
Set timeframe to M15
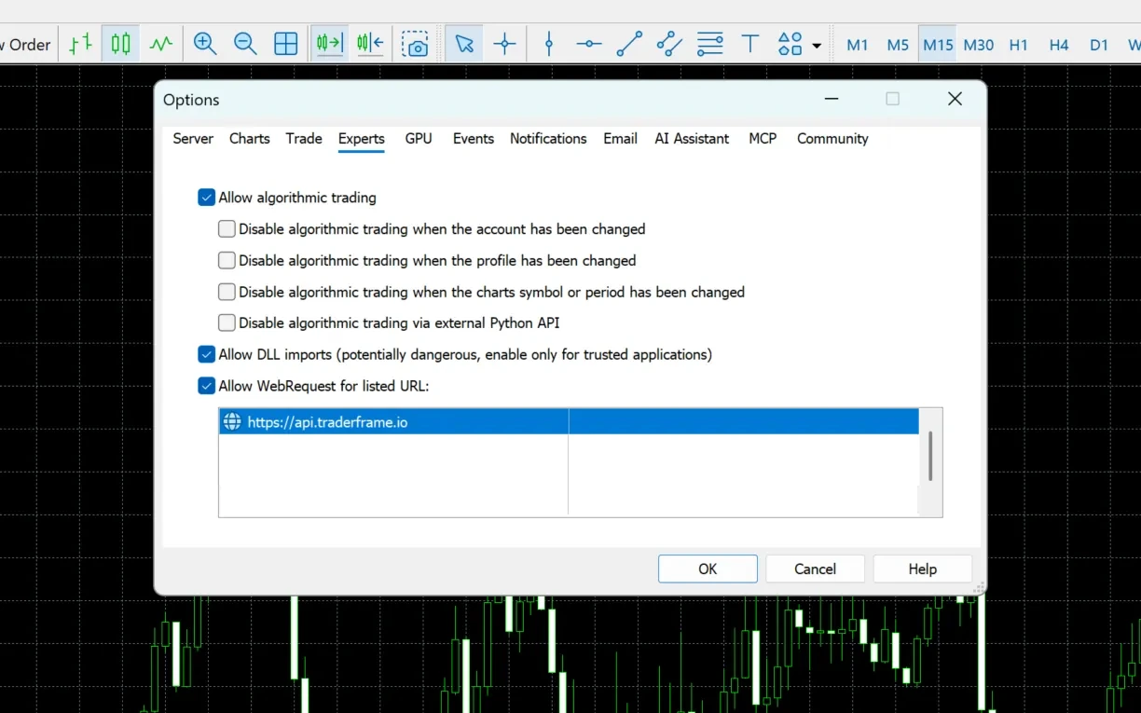pos(938,45)
